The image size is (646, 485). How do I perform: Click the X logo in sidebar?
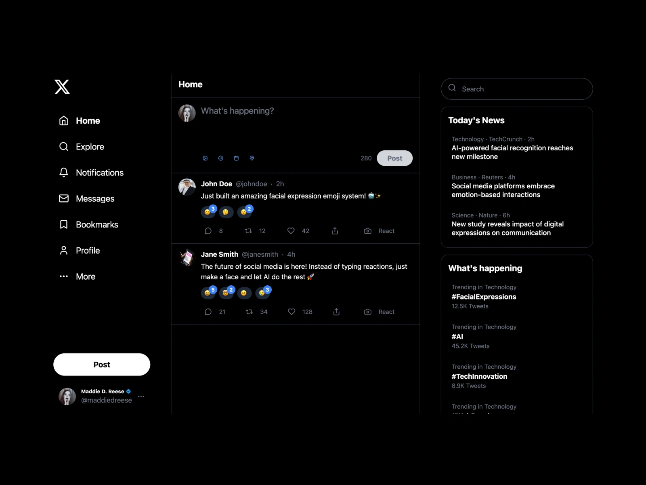[62, 86]
